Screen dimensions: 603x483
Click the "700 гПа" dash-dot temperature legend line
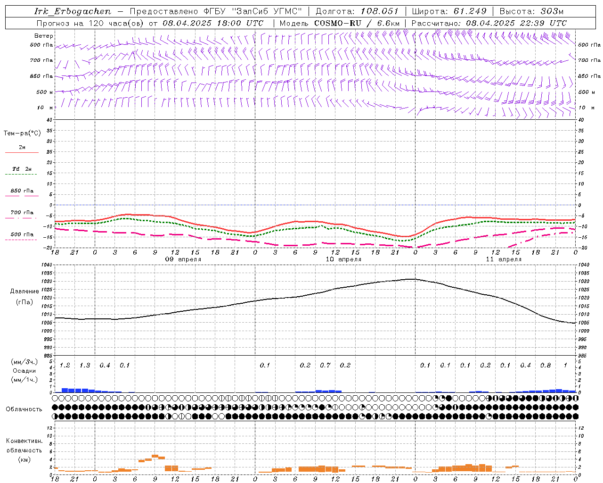21,218
